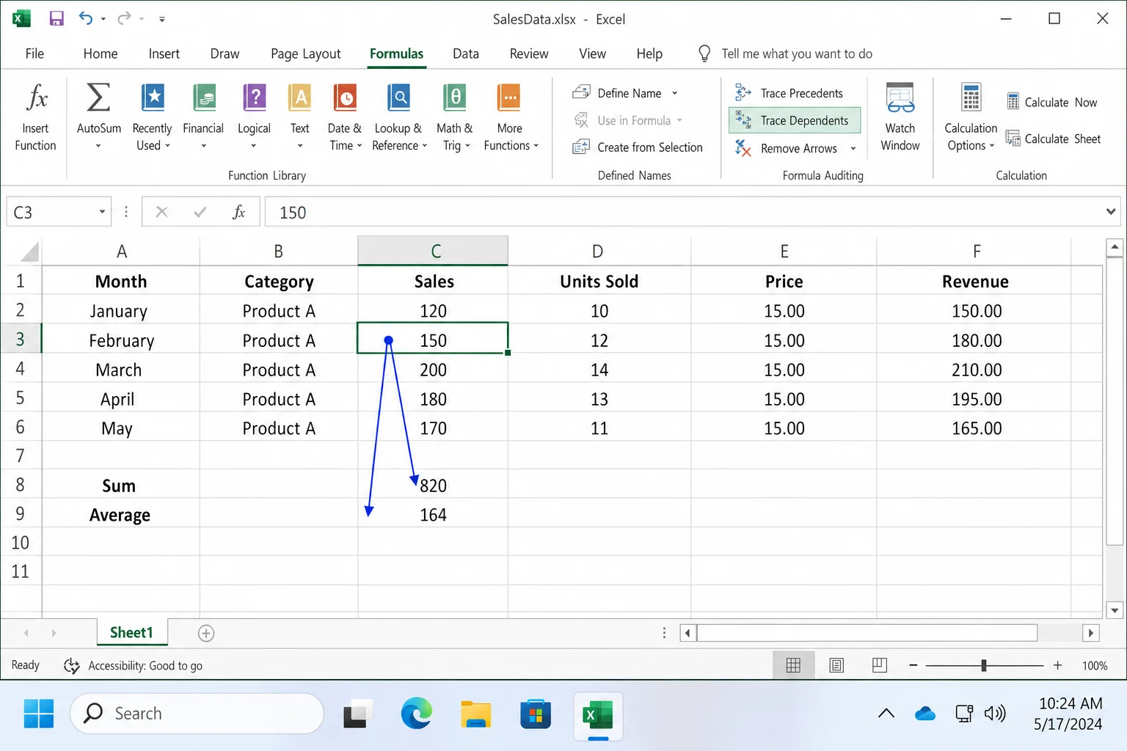
Task: Click Trace Precedents
Action: 789,93
